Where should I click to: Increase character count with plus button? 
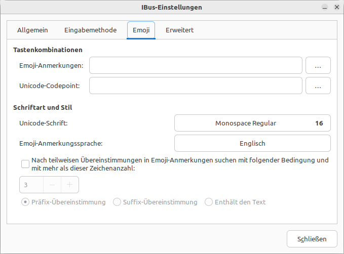pos(70,185)
